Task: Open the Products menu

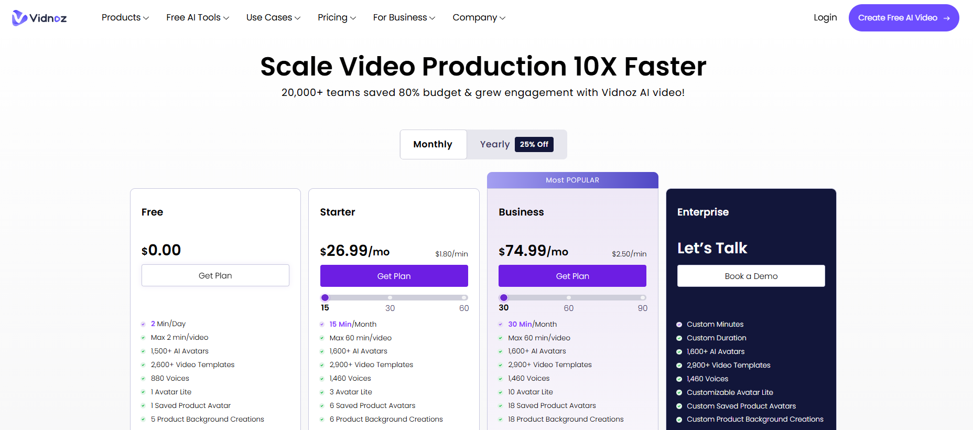Action: coord(125,17)
